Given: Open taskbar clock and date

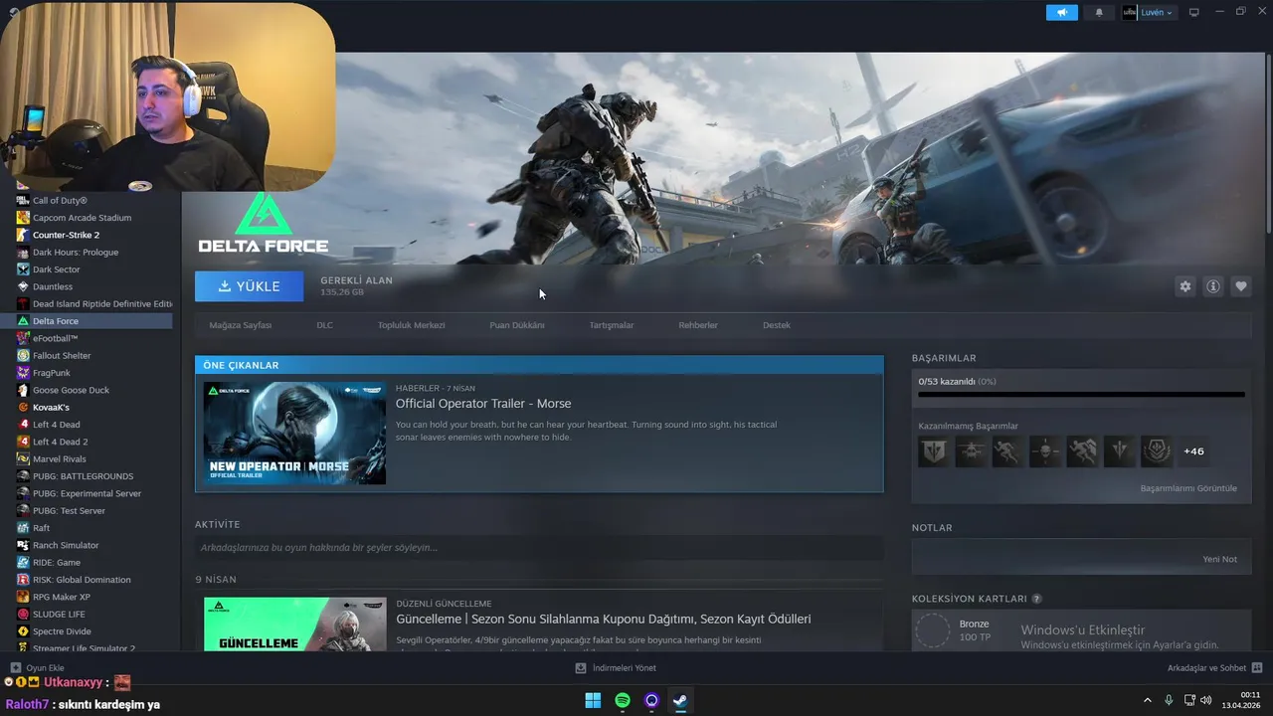Looking at the screenshot, I should (1243, 700).
